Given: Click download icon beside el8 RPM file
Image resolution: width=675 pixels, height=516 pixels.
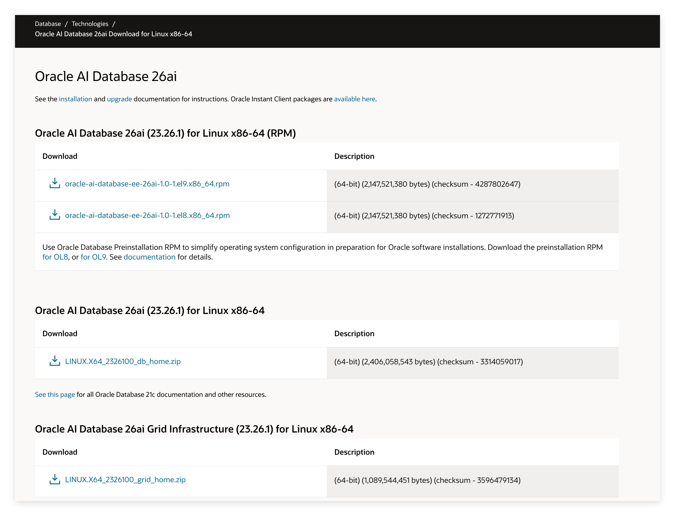Looking at the screenshot, I should (55, 215).
